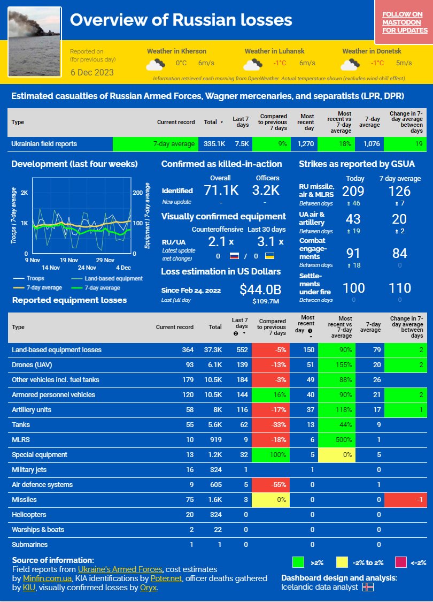Screen dimensions: 433x602
Task: Select the 'Helicopters' row label
Action: pos(29,514)
